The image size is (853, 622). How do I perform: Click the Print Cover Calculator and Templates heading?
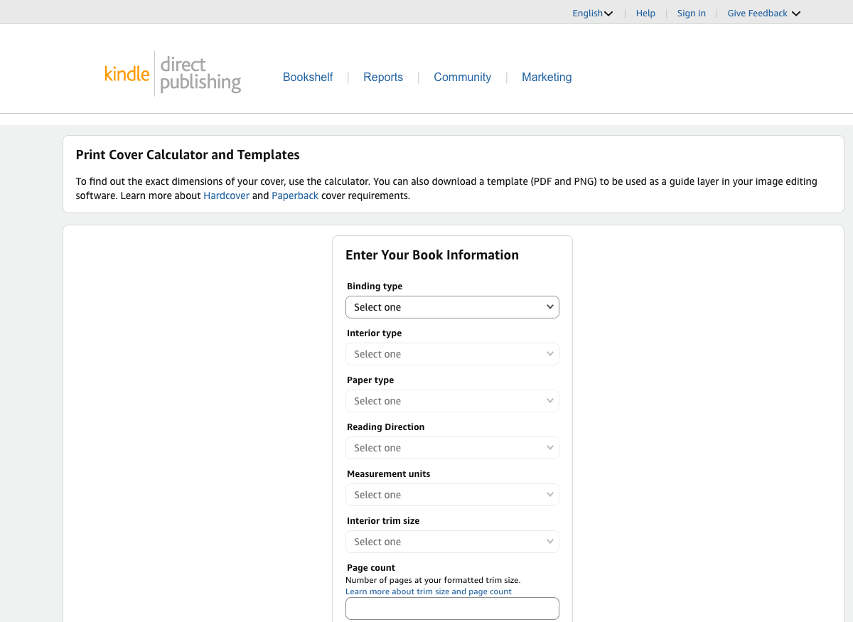click(188, 155)
